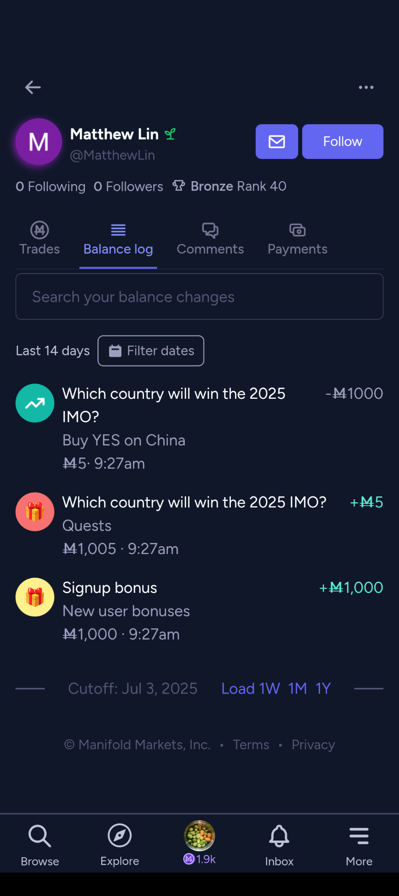Open Explore compass in bottom navigation

coord(120,844)
